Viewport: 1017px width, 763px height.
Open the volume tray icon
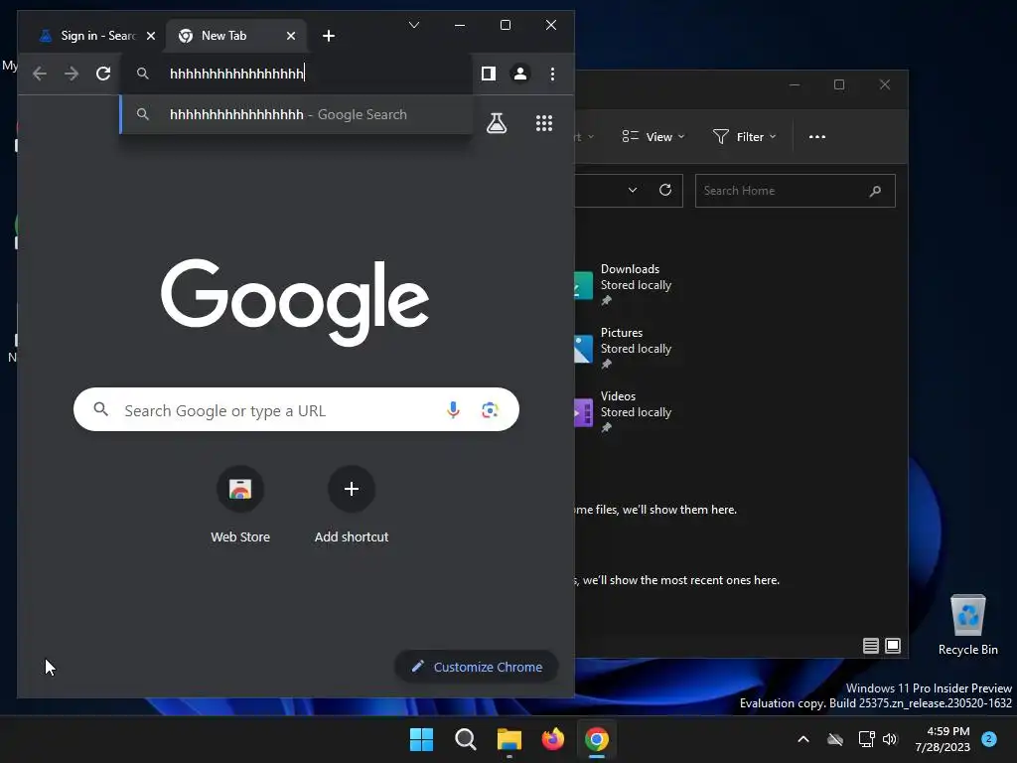click(x=890, y=739)
